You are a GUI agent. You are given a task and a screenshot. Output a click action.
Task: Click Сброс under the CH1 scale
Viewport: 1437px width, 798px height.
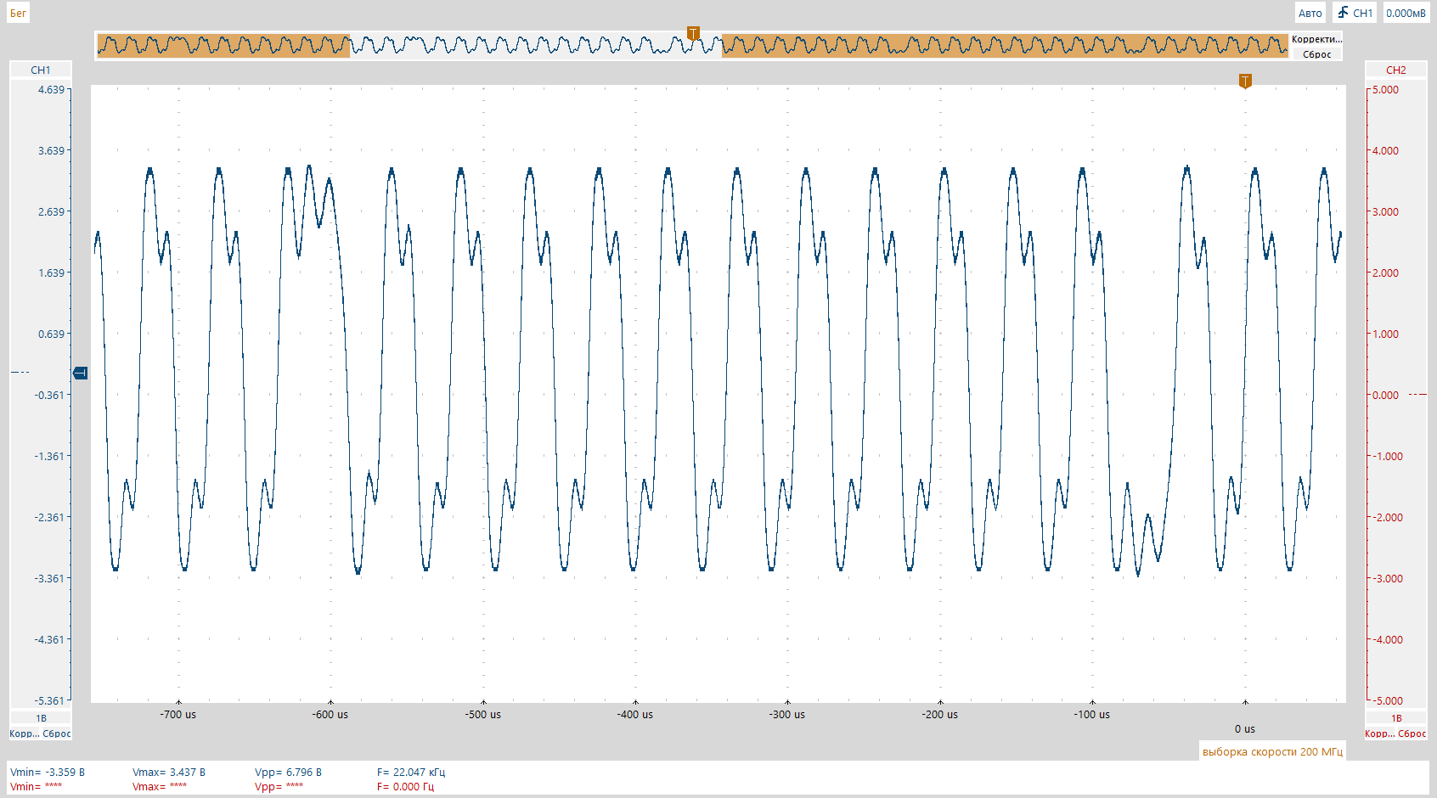click(x=57, y=733)
